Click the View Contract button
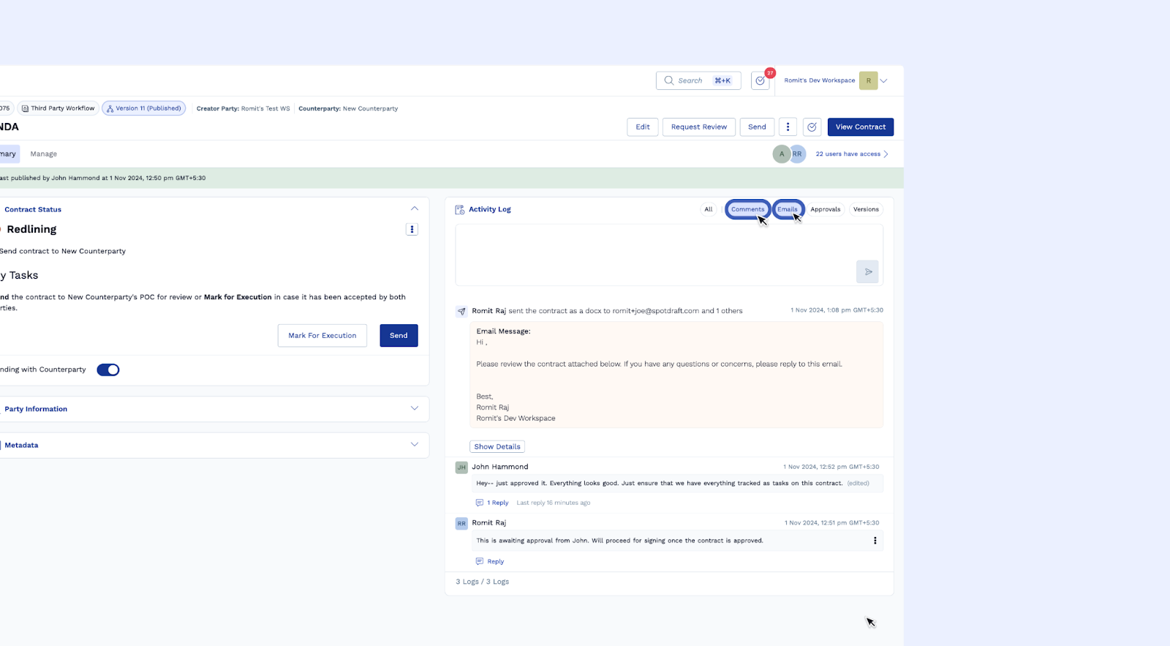The image size is (1170, 646). [x=861, y=127]
